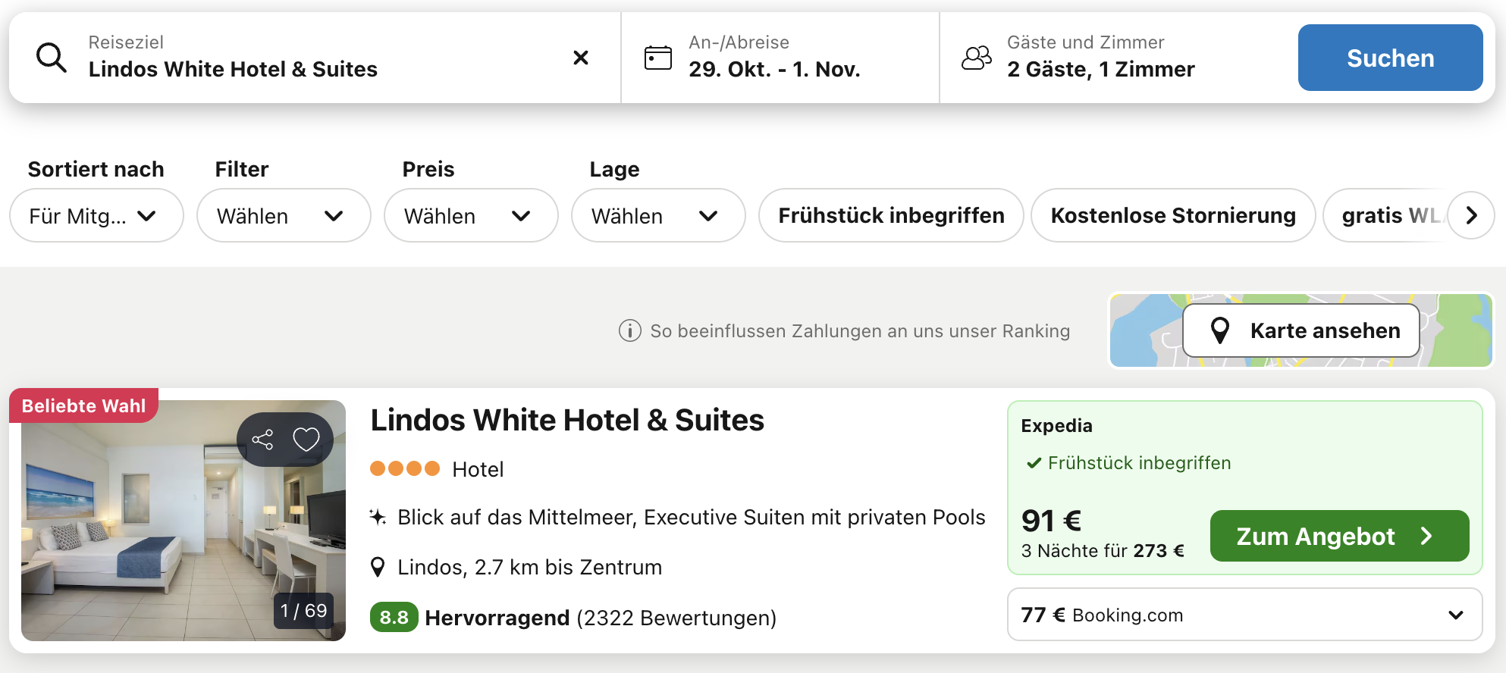Viewport: 1506px width, 673px height.
Task: Toggle the gratis WLAN filter chip
Action: click(x=1386, y=216)
